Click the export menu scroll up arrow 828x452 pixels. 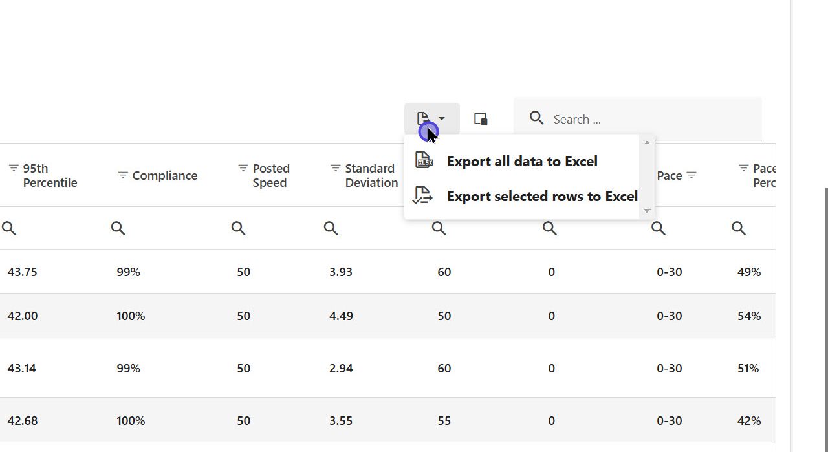click(x=647, y=142)
